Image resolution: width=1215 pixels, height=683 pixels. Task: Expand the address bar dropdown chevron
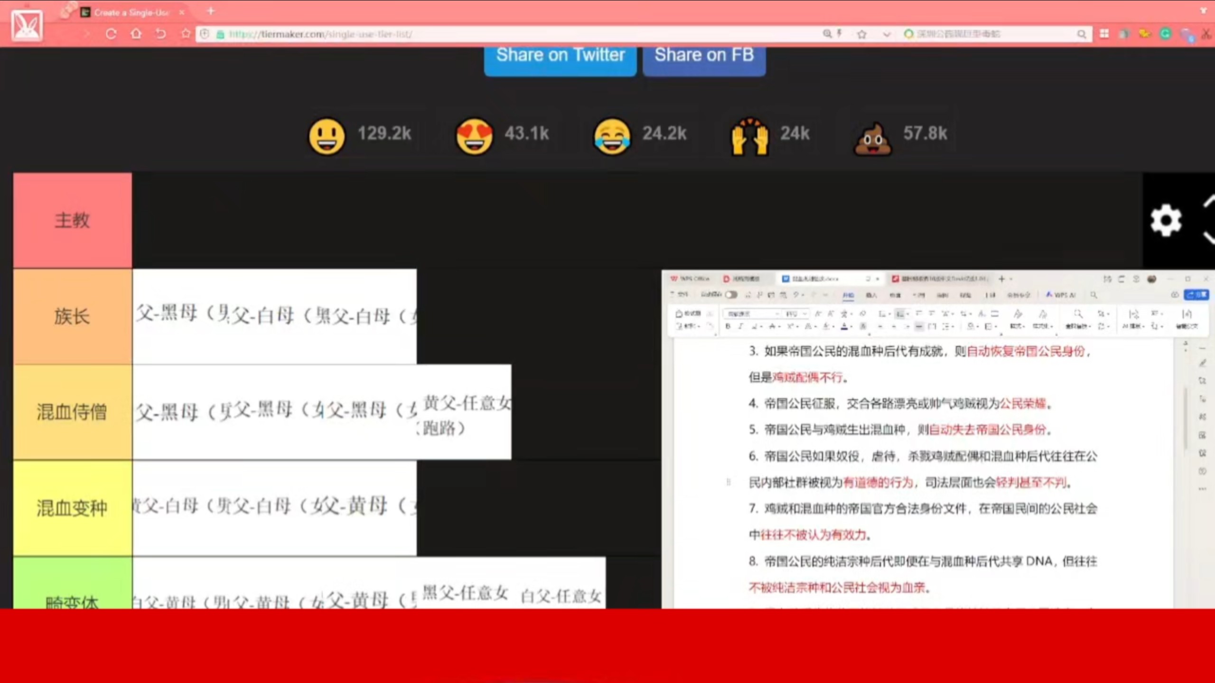[x=886, y=34]
